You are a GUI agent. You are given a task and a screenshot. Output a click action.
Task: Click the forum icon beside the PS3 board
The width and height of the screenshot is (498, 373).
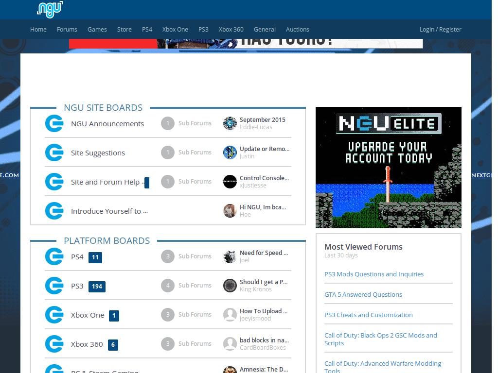pos(54,286)
